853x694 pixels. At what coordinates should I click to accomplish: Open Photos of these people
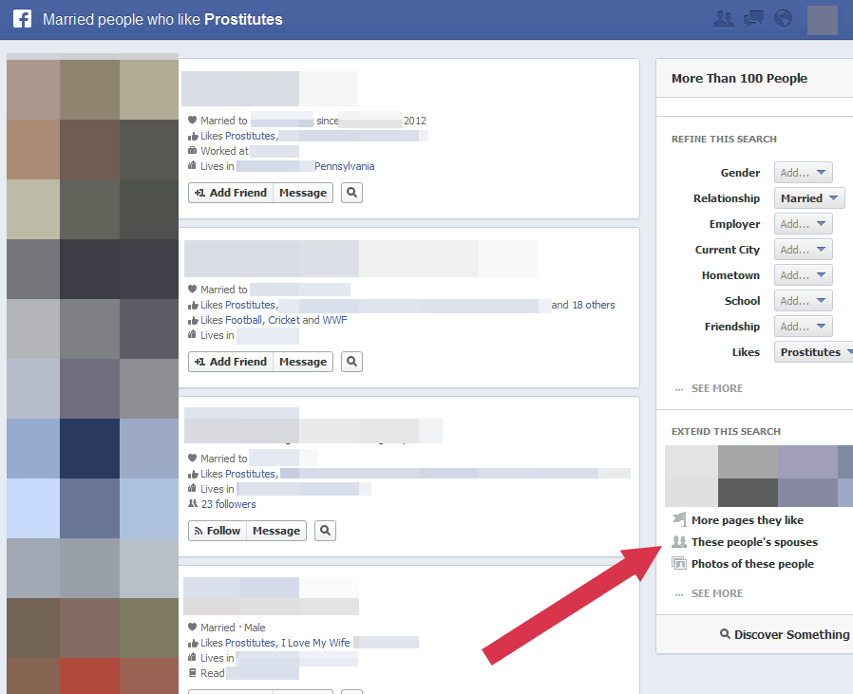pyautogui.click(x=752, y=564)
